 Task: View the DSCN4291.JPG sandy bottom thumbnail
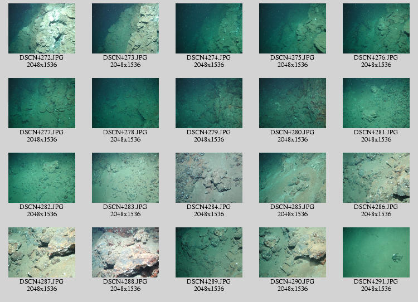tap(376, 252)
